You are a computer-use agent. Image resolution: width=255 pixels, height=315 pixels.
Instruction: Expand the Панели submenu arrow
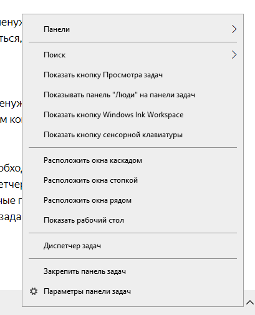tap(234, 29)
